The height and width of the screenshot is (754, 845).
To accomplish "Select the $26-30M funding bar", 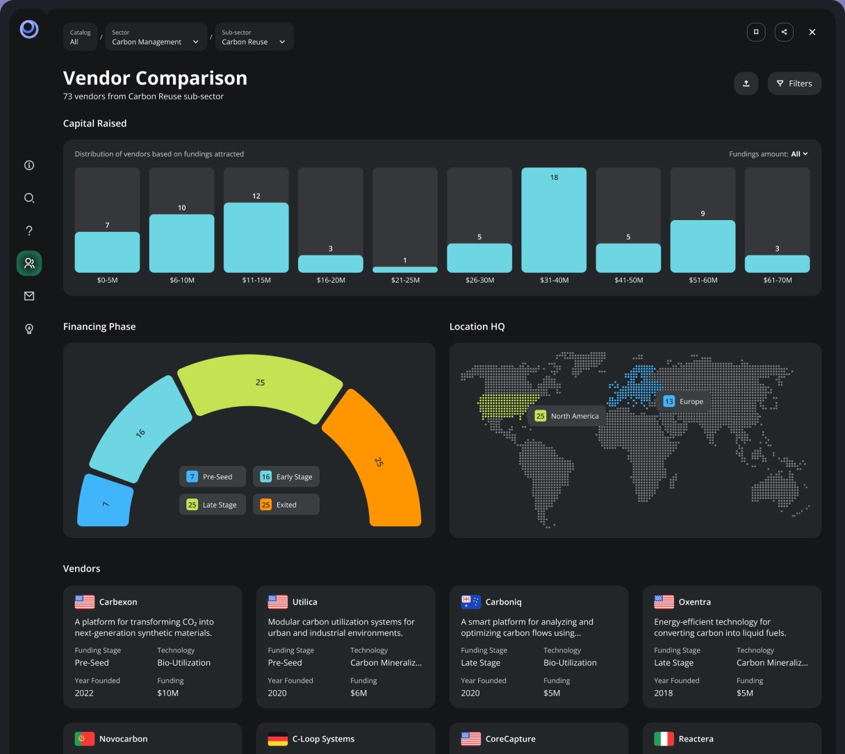I will tap(479, 258).
